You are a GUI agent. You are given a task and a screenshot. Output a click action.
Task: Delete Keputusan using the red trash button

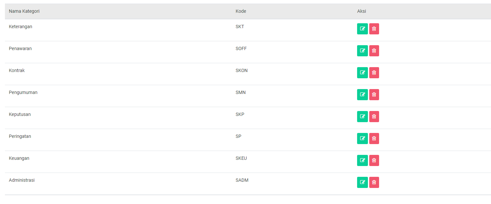point(374,117)
